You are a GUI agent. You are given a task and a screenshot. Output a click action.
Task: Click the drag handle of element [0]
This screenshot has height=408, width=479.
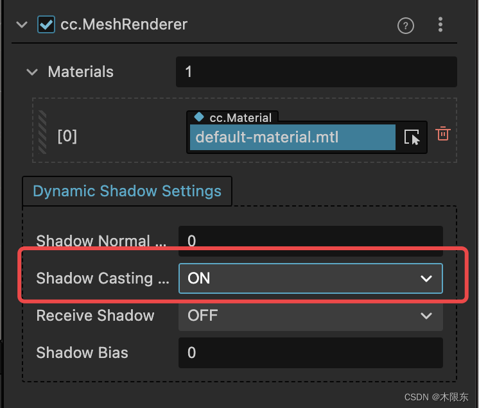(42, 132)
